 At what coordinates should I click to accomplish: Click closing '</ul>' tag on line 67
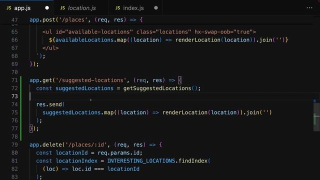(x=50, y=48)
